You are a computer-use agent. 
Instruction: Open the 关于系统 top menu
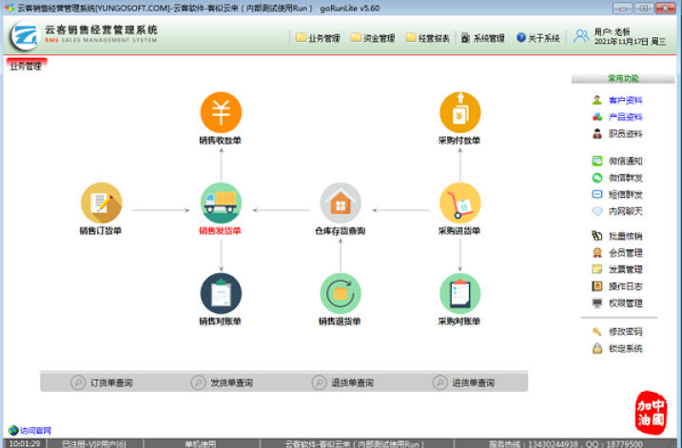[537, 38]
